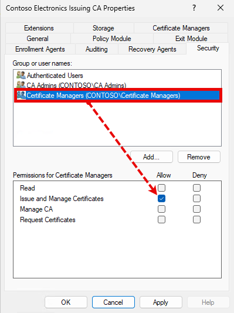The image size is (234, 313).
Task: Click the Request Certificates permission label
Action: tap(48, 220)
